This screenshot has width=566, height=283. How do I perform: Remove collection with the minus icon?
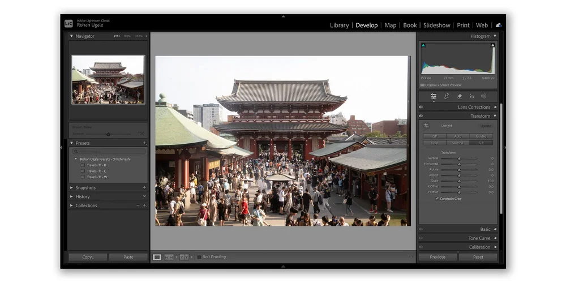[x=138, y=205]
